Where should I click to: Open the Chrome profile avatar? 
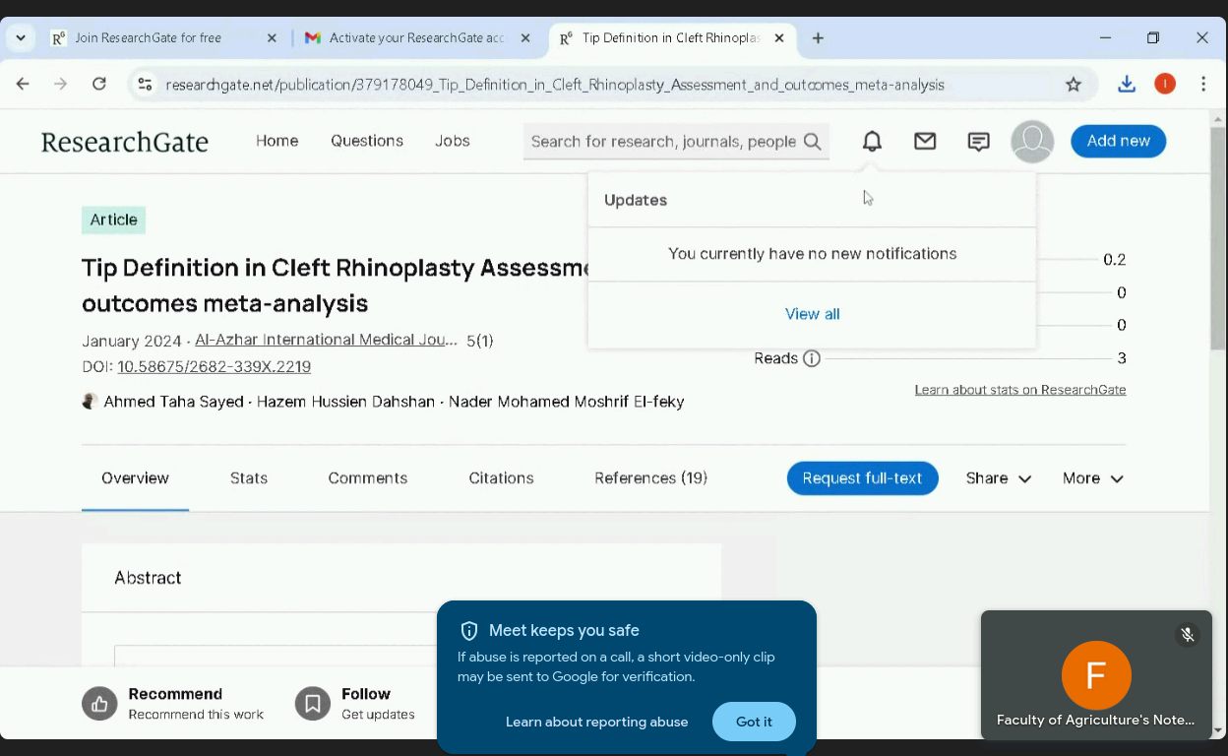click(x=1165, y=85)
